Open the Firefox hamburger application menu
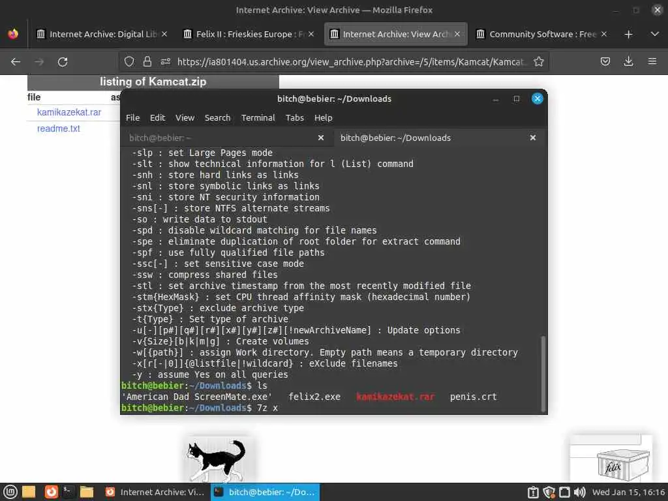The image size is (668, 501). click(652, 62)
